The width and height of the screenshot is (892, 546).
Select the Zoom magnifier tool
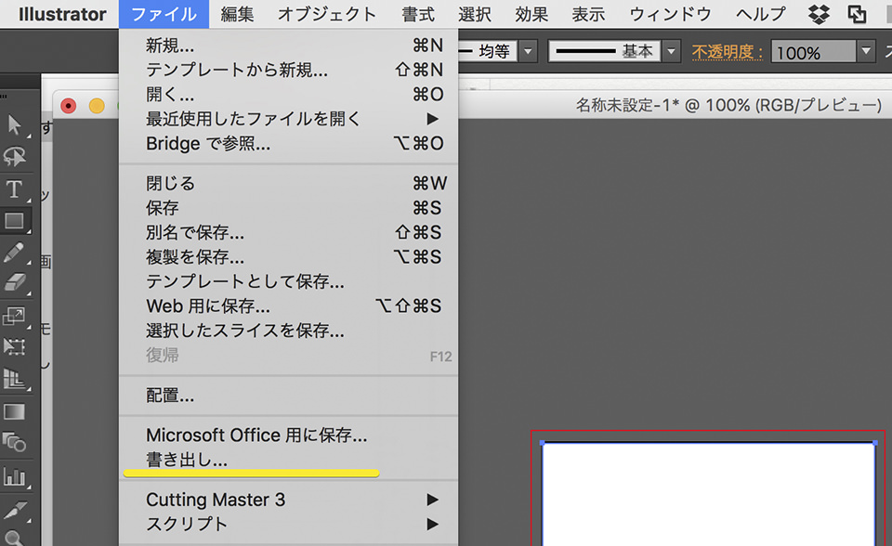(14, 538)
